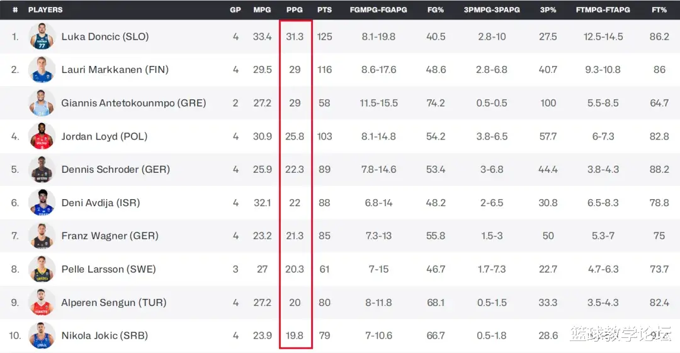
Task: Click Lauri Markkanen's avatar image
Action: [x=42, y=70]
